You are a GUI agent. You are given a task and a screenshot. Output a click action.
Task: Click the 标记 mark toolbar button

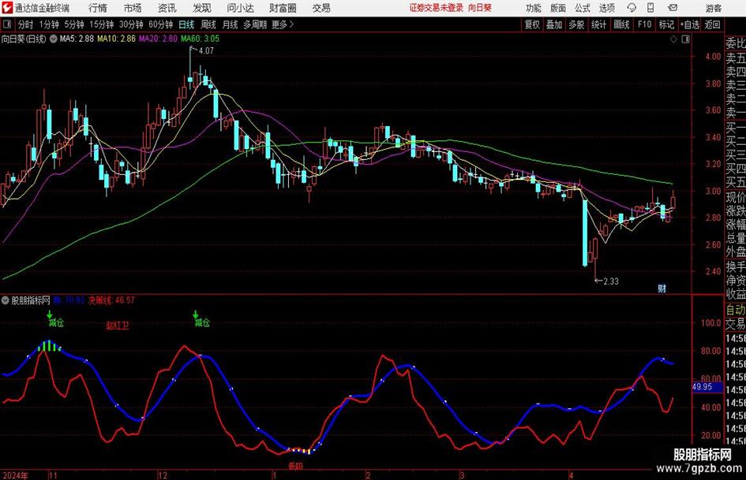click(666, 24)
